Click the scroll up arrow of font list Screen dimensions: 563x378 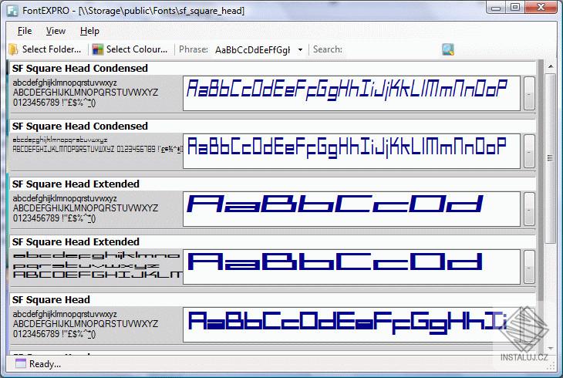[x=551, y=66]
